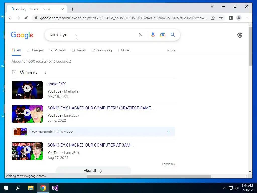Open HACKED OUR COMPUTER AT 3AM link
Screen dimensions: 257x193
coord(91,145)
